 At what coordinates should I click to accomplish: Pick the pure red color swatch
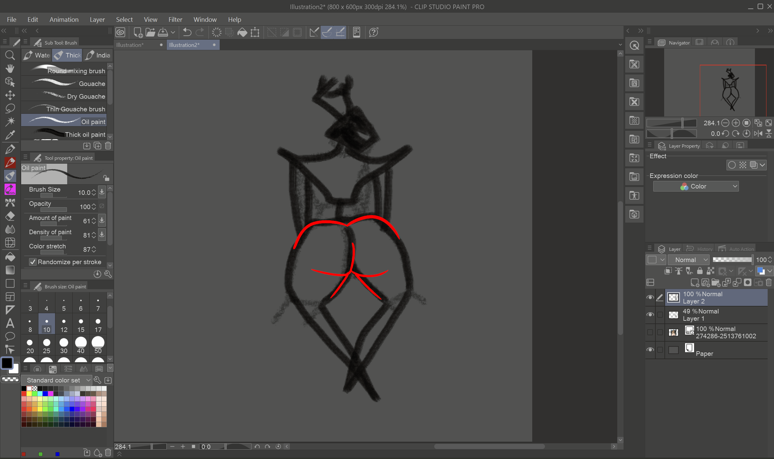(24, 394)
